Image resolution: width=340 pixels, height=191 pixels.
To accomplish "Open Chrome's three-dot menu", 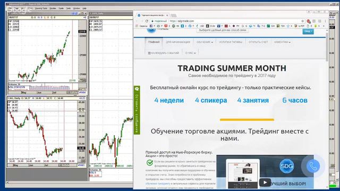I will coord(325,21).
